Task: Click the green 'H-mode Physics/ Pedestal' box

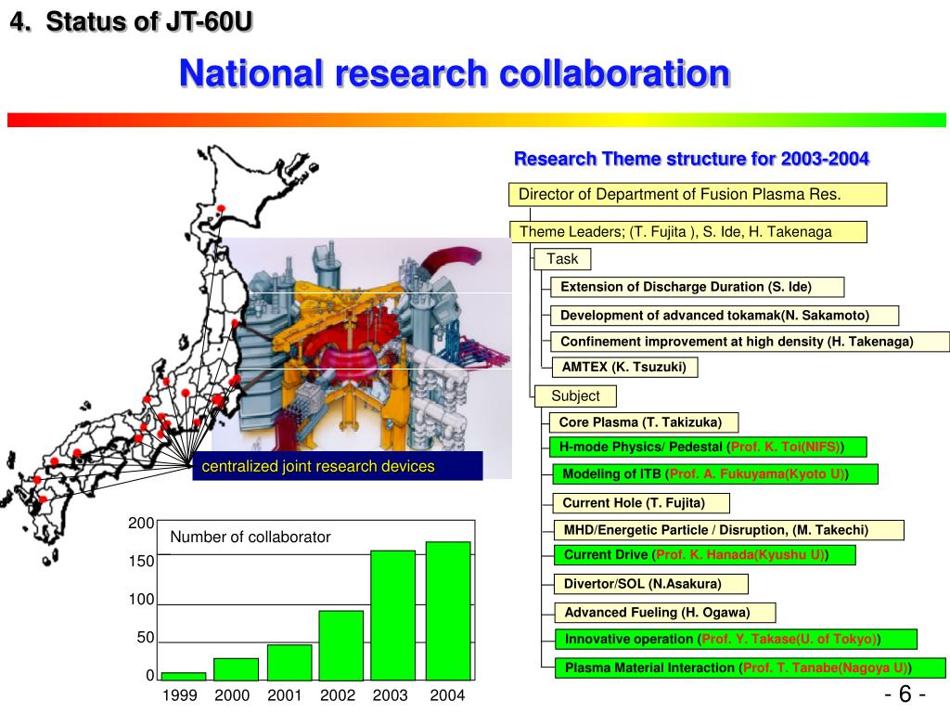Action: point(708,447)
